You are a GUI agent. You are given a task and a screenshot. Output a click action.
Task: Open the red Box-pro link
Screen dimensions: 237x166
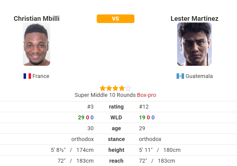point(146,95)
